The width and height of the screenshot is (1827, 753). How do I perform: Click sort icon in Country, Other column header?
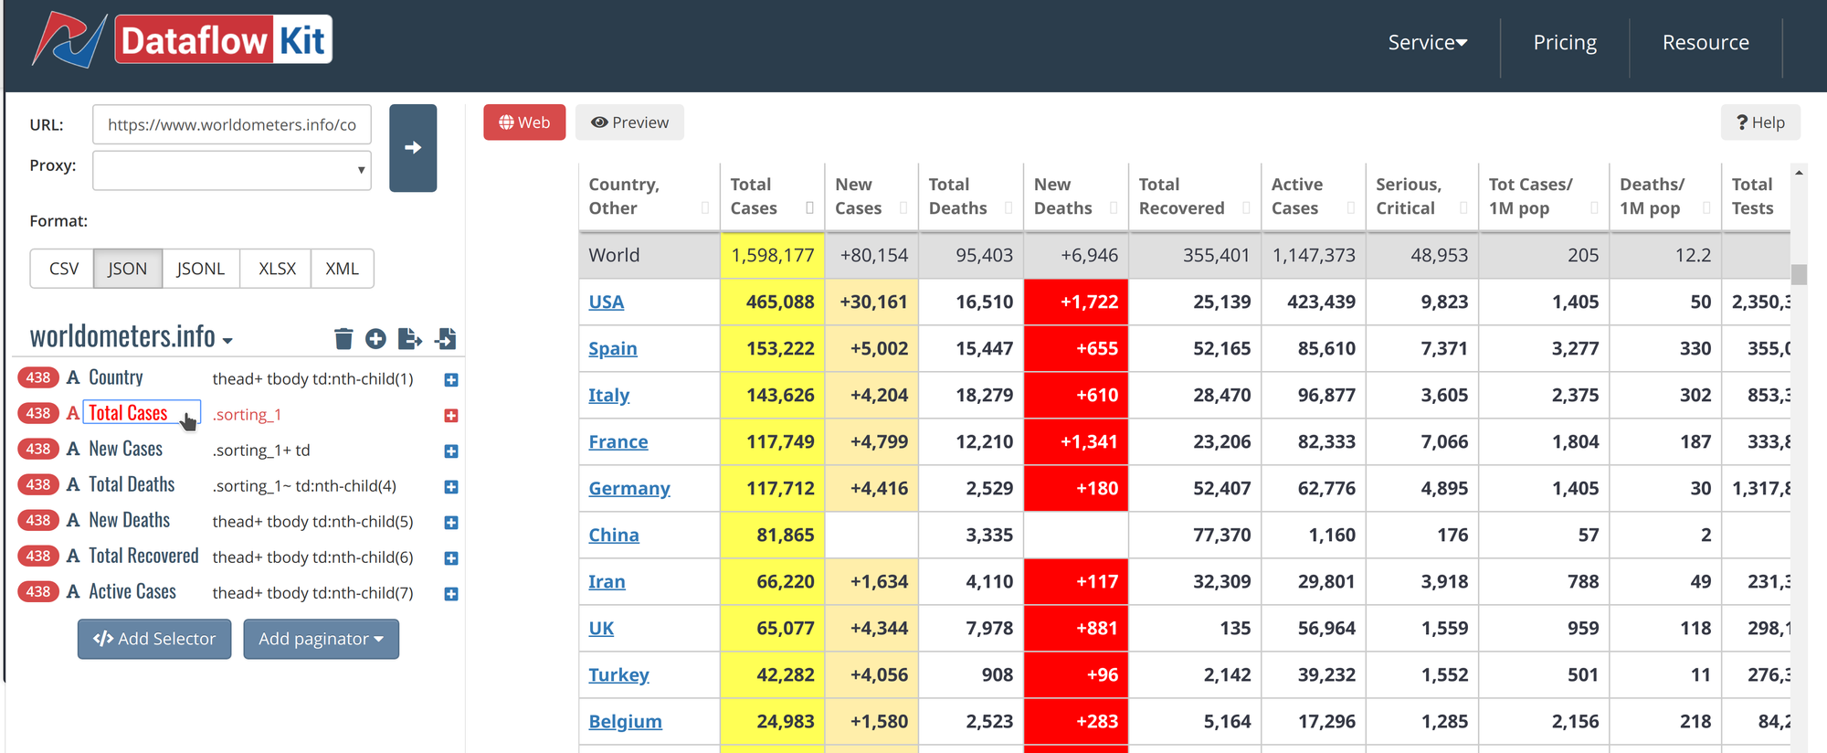point(705,208)
